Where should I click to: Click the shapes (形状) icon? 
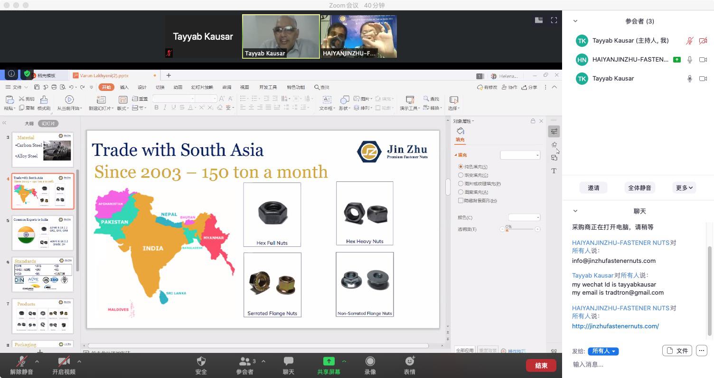(x=345, y=99)
